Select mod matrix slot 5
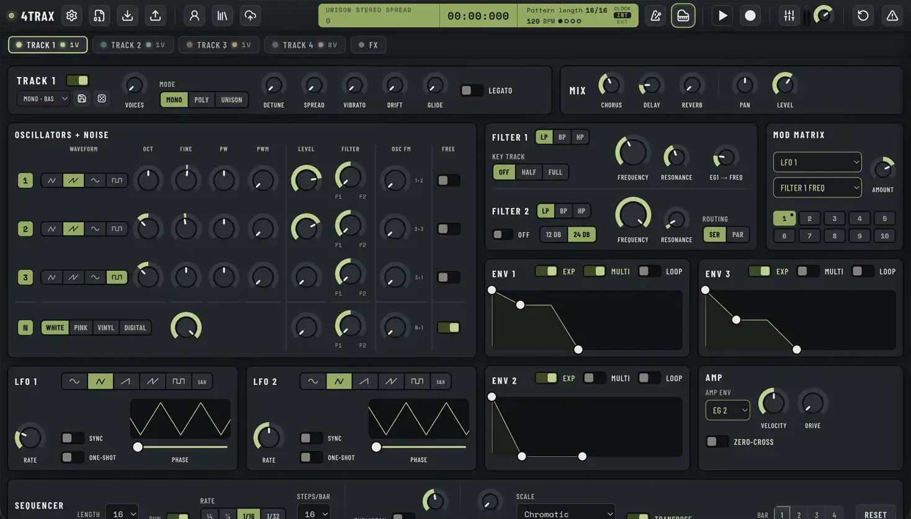This screenshot has width=911, height=519. pos(884,219)
